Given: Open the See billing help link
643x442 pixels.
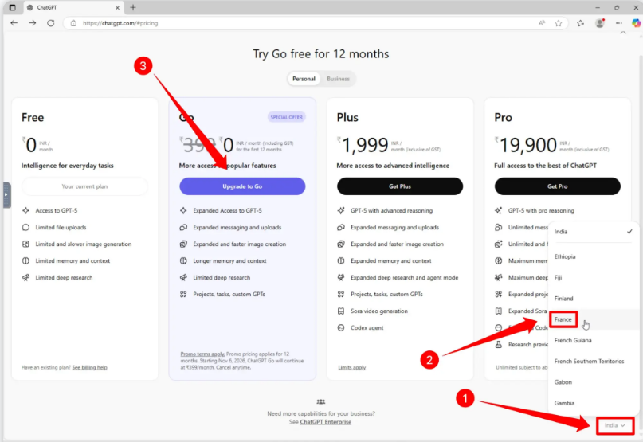Looking at the screenshot, I should (89, 367).
